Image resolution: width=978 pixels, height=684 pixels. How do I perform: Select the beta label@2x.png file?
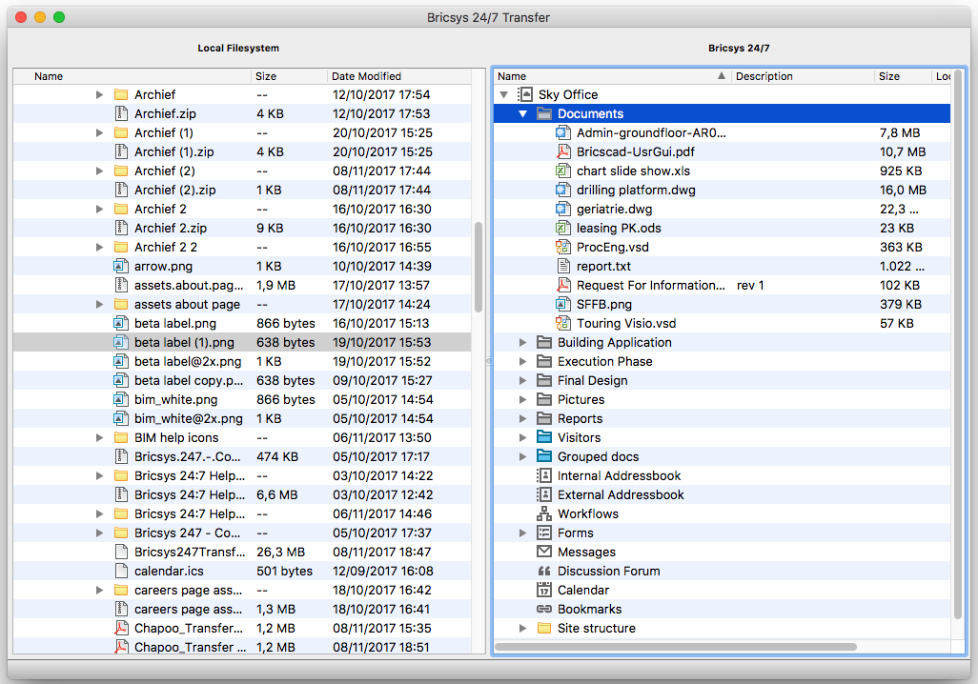[242, 362]
